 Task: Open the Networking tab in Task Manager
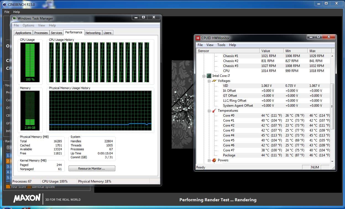[93, 33]
